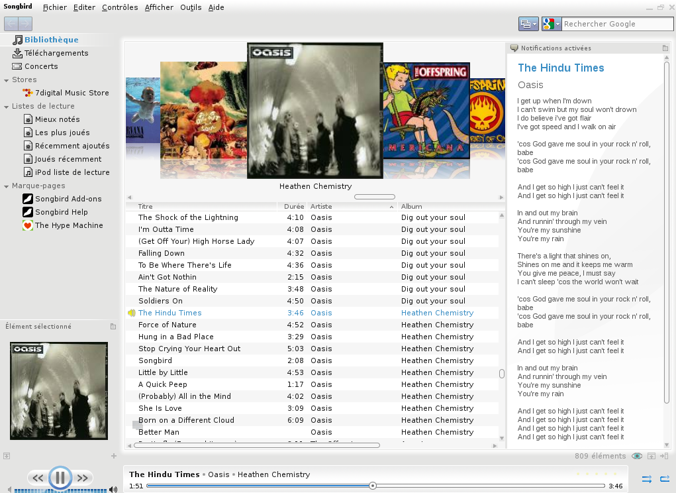This screenshot has width=676, height=493.
Task: Toggle repeat playback mode
Action: [665, 478]
